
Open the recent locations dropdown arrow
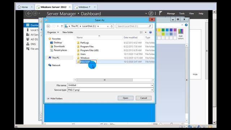[x=58, y=26]
